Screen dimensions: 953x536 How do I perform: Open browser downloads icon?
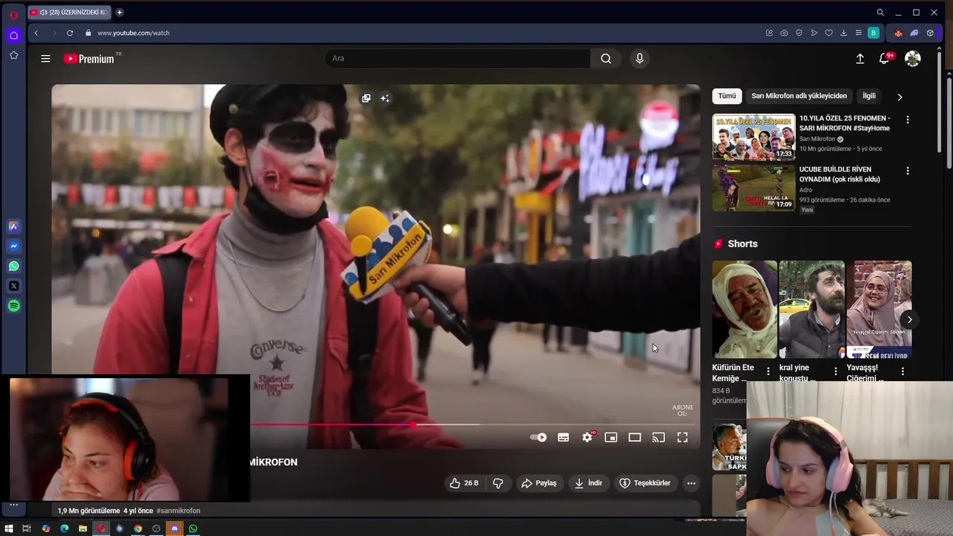(x=844, y=33)
